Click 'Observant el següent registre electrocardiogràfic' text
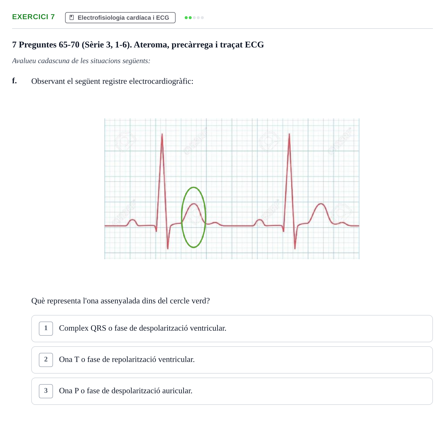The image size is (445, 421). pos(112,81)
